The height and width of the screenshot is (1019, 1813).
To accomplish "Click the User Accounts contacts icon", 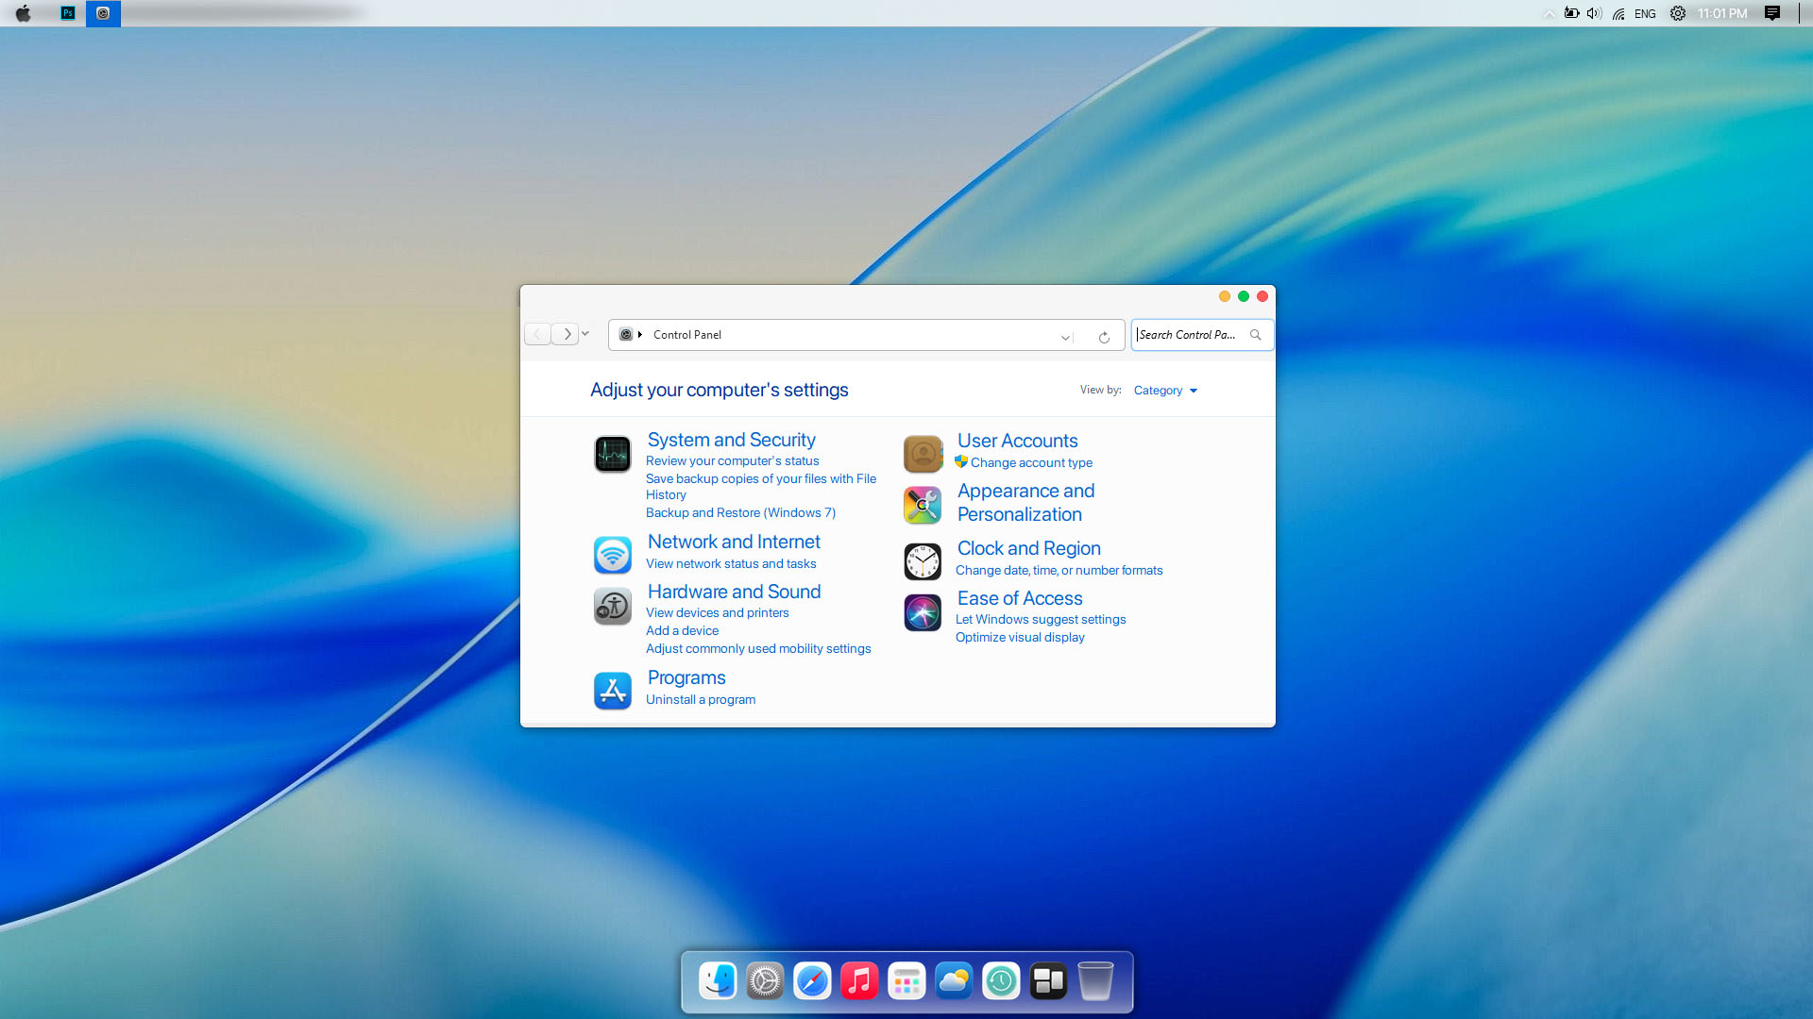I will click(x=923, y=454).
